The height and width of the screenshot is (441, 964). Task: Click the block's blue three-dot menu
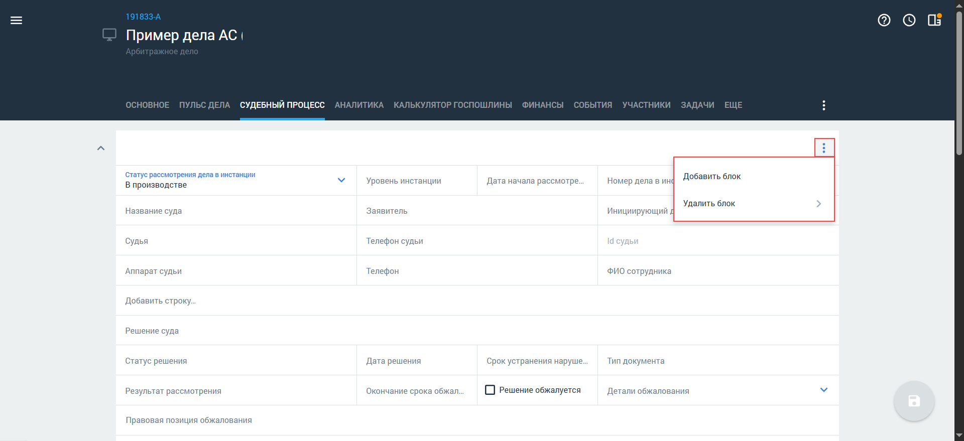click(x=823, y=148)
